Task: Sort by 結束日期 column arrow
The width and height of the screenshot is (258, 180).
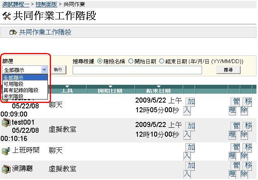Action: tap(158, 86)
